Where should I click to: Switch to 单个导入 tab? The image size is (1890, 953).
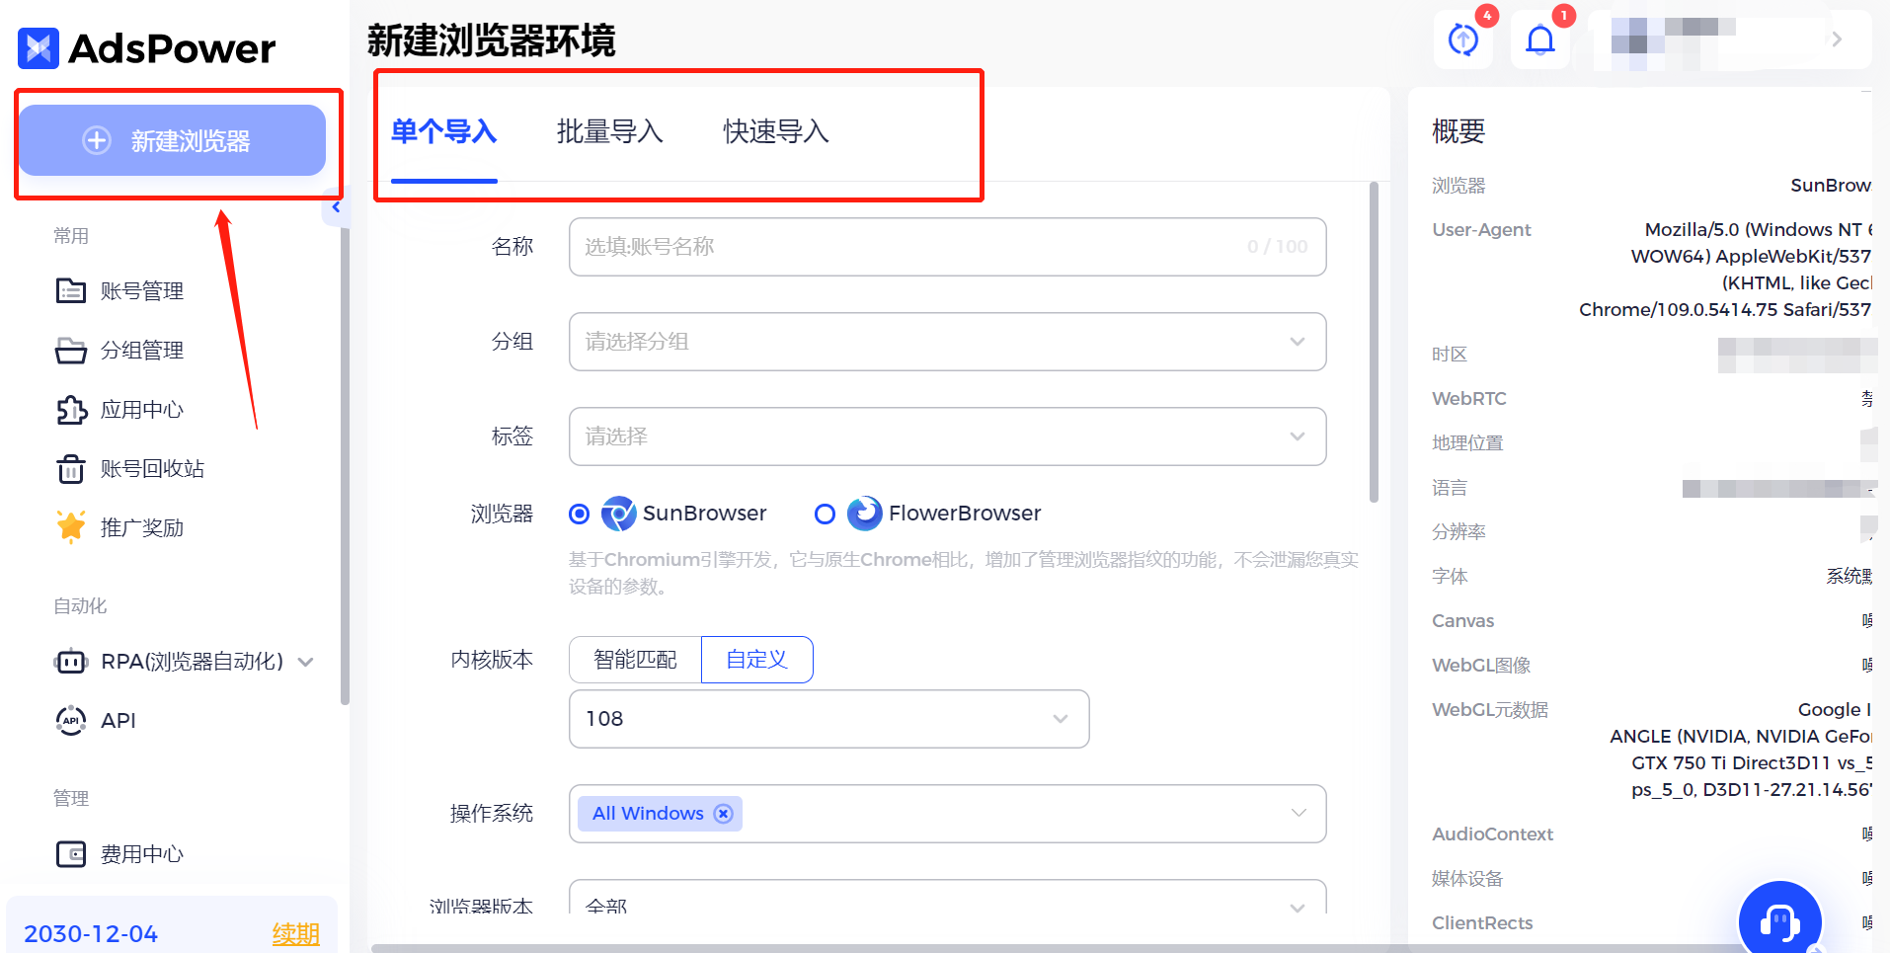click(444, 131)
